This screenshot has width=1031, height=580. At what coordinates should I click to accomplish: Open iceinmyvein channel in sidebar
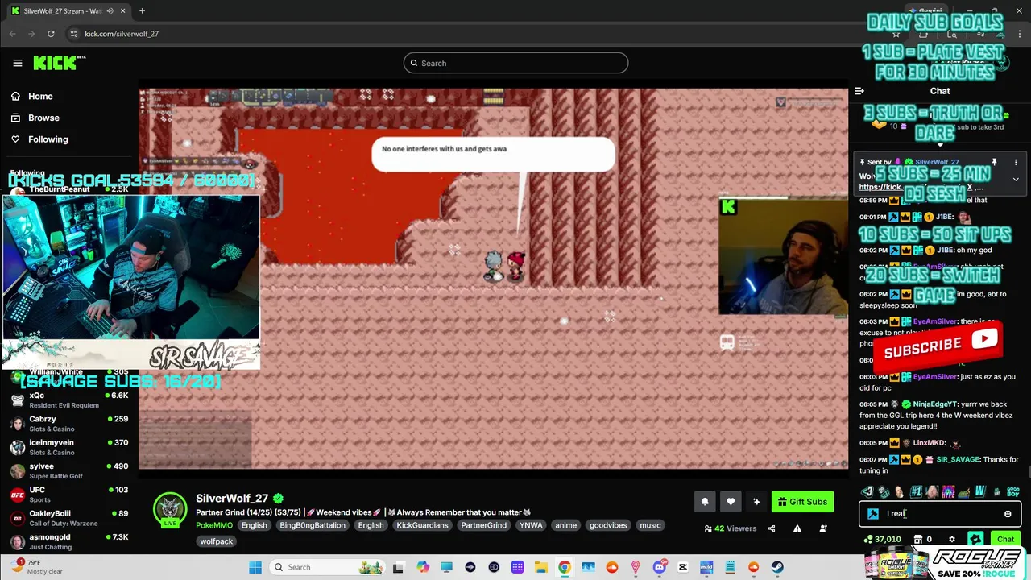(68, 447)
